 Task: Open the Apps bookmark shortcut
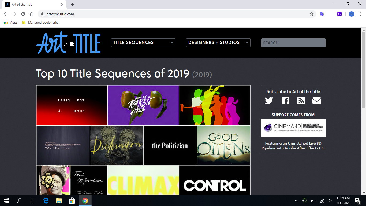[x=11, y=23]
